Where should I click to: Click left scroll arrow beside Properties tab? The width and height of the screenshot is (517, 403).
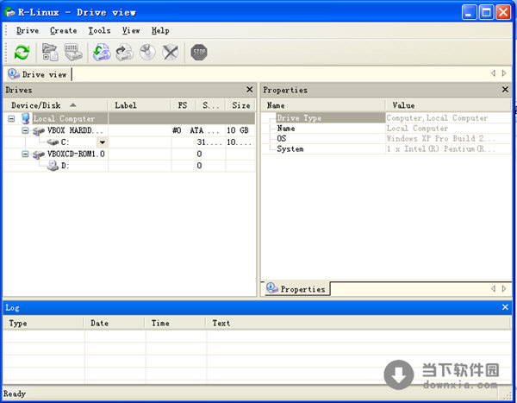(x=493, y=289)
